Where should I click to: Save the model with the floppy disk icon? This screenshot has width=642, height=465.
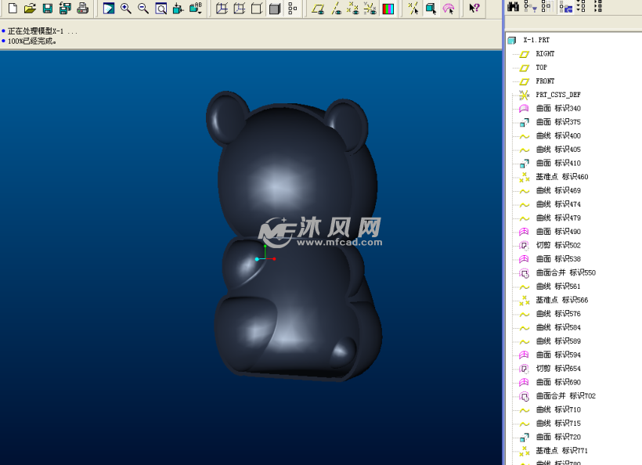pos(48,8)
